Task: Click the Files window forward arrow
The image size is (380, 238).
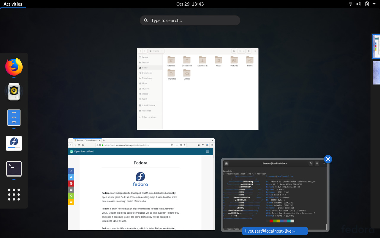Action: point(145,51)
